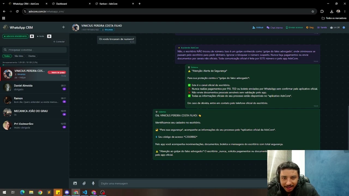This screenshot has height=196, width=349.
Task: Select the Todos filter tab
Action: tap(7, 56)
